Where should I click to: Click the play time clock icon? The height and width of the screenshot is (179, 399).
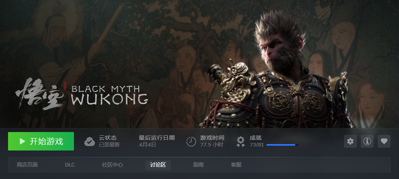coord(191,142)
